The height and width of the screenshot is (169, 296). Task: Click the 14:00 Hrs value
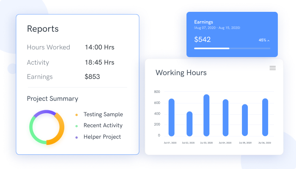tap(99, 47)
